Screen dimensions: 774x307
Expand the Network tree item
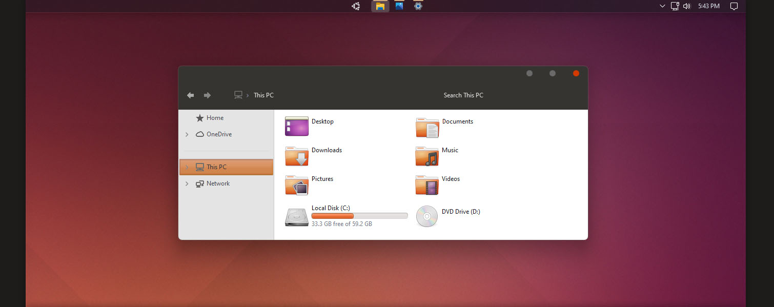187,183
